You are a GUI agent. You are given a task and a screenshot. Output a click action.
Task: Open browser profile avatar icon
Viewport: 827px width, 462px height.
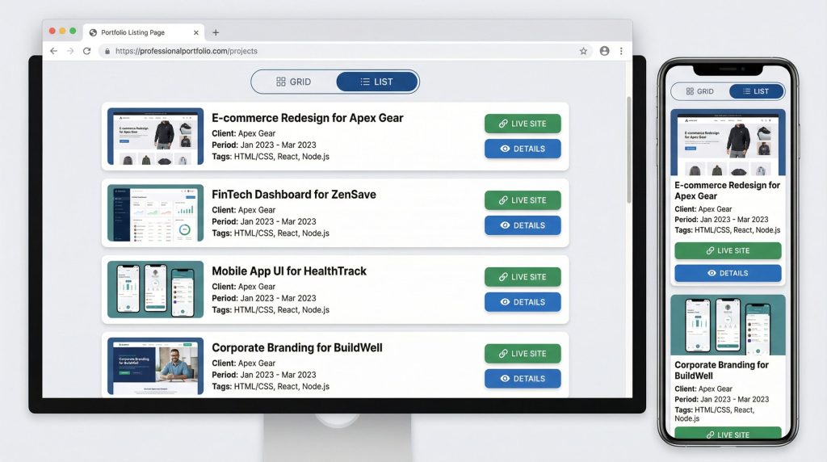tap(604, 51)
